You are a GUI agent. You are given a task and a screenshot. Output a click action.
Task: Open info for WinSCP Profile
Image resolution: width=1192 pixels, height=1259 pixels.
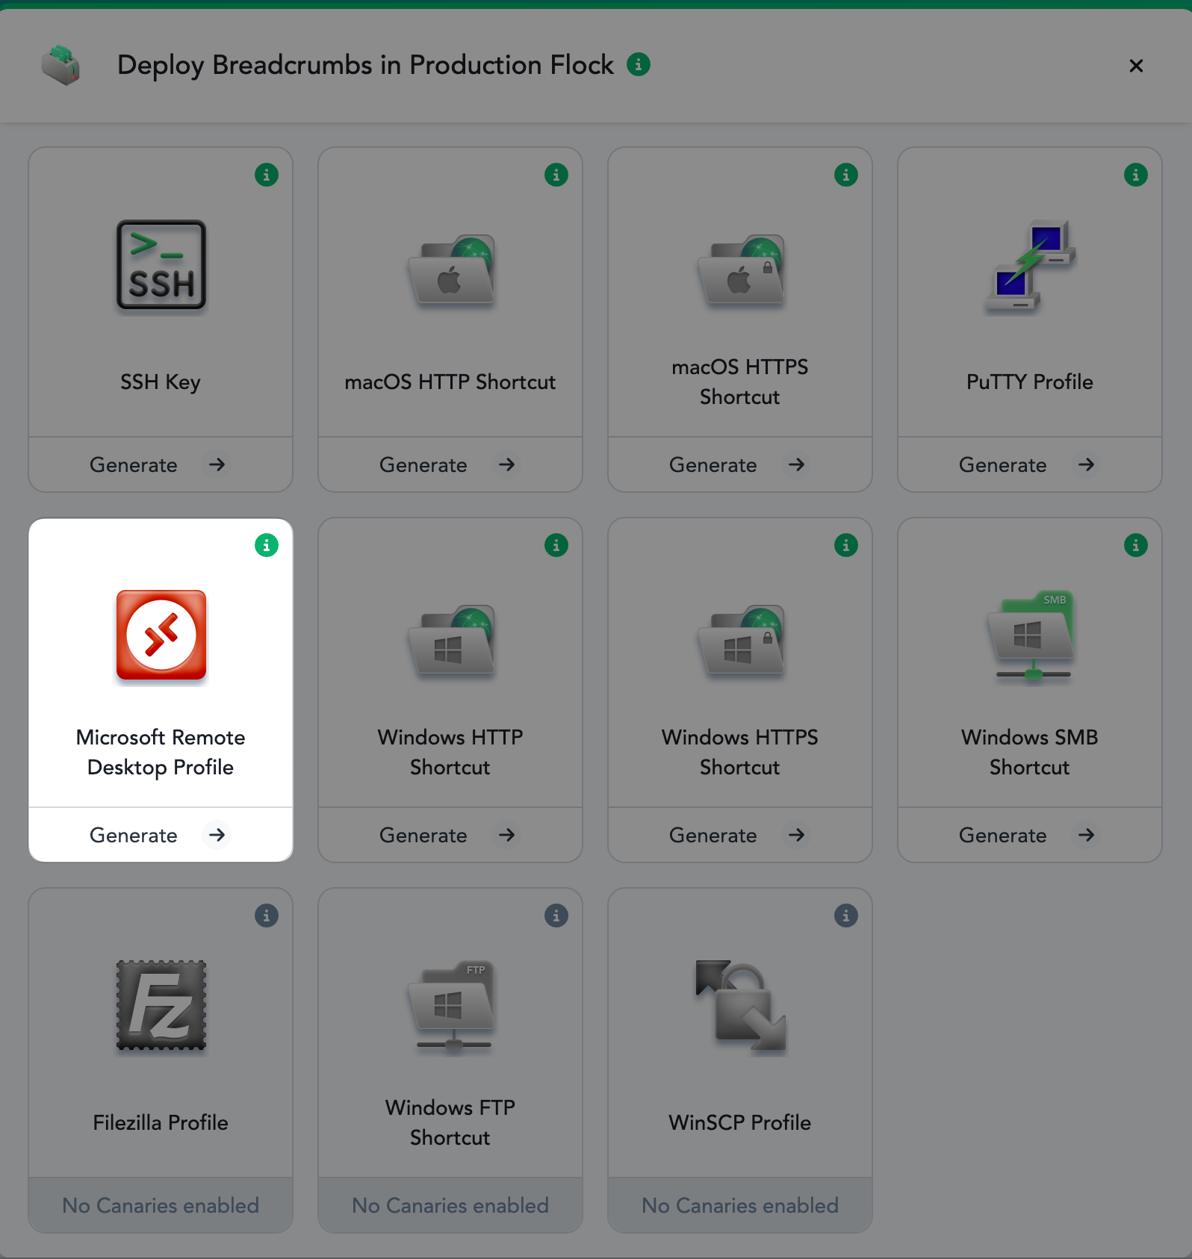(x=846, y=916)
